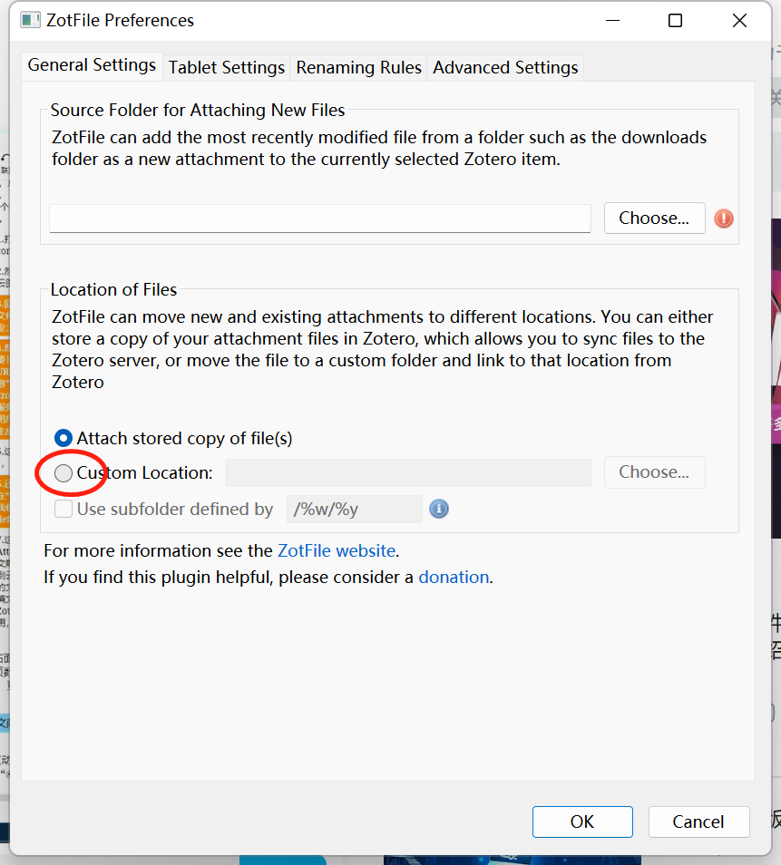Viewport: 781px width, 865px height.
Task: Open the Tablet Settings tab
Action: point(226,67)
